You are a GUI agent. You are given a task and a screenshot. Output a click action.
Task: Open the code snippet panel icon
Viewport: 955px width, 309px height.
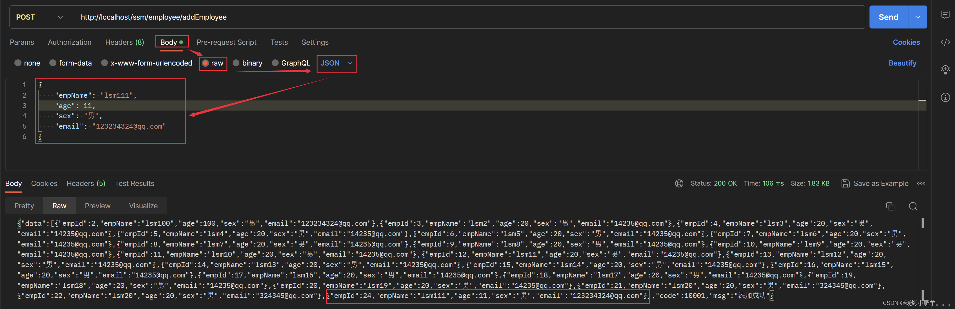click(x=945, y=42)
